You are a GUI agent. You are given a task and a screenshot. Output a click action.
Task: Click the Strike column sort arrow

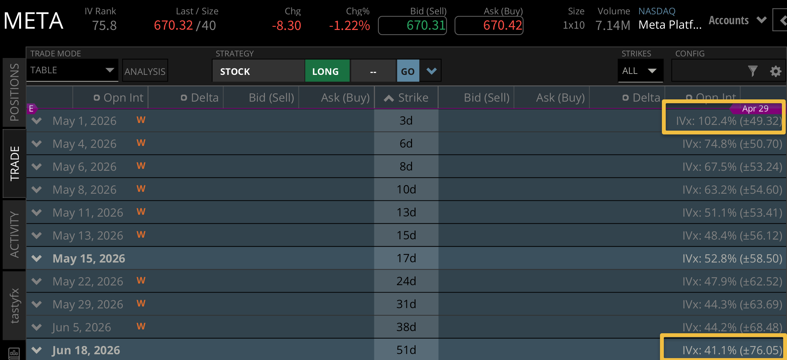(x=388, y=98)
